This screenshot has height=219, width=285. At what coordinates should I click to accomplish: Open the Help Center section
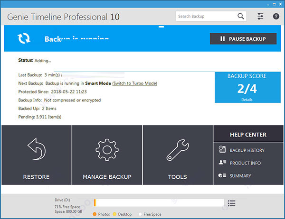[248, 135]
